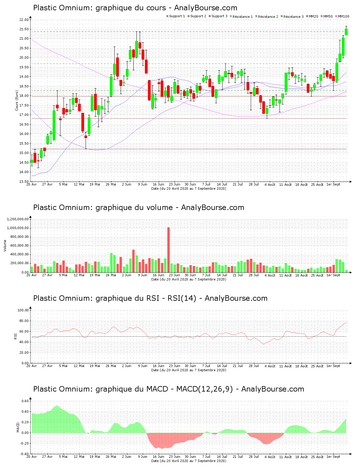Click '20 Avr' date on volume chart axis
The height and width of the screenshot is (469, 363).
coord(32,275)
